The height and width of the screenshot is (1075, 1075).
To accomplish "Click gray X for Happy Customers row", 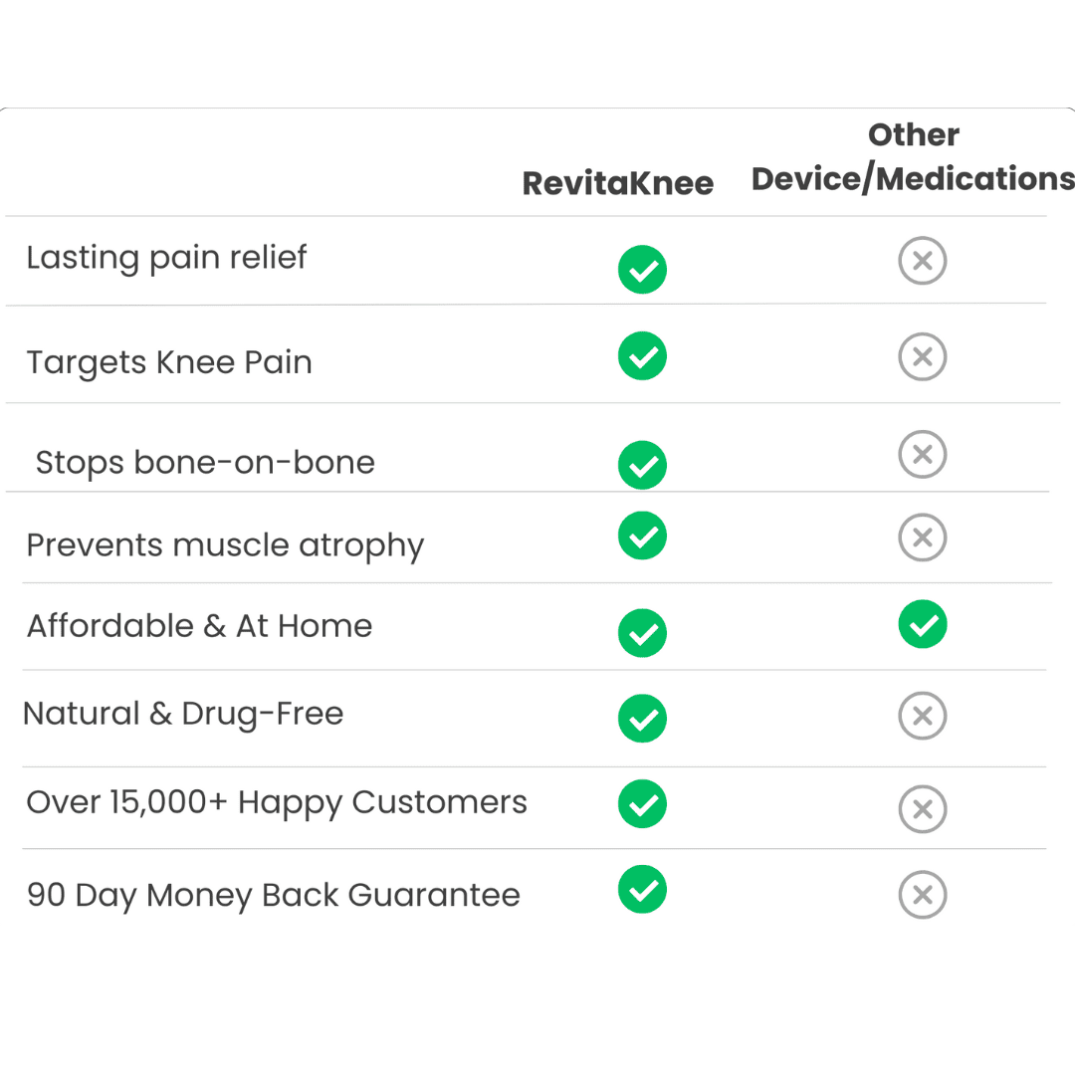I will coord(923,809).
